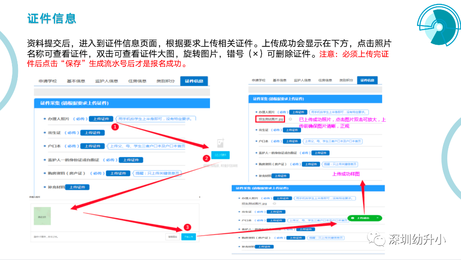Click 上传证件 for 户口本 in the upper-right screenshot

click(x=292, y=141)
